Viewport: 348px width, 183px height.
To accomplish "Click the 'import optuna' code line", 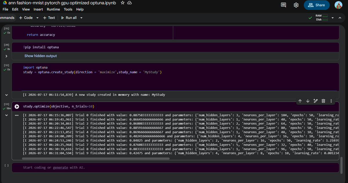I will pos(35,68).
